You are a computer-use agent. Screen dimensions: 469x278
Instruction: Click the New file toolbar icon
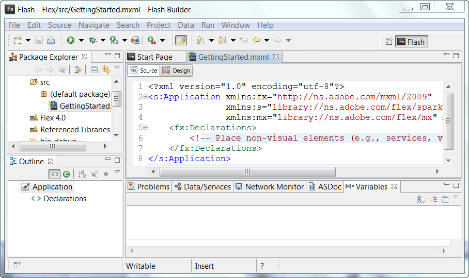click(18, 40)
